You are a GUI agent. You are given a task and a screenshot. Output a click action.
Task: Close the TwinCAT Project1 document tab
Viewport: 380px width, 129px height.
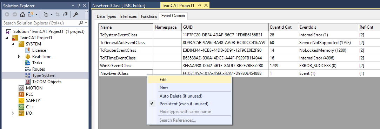point(206,5)
